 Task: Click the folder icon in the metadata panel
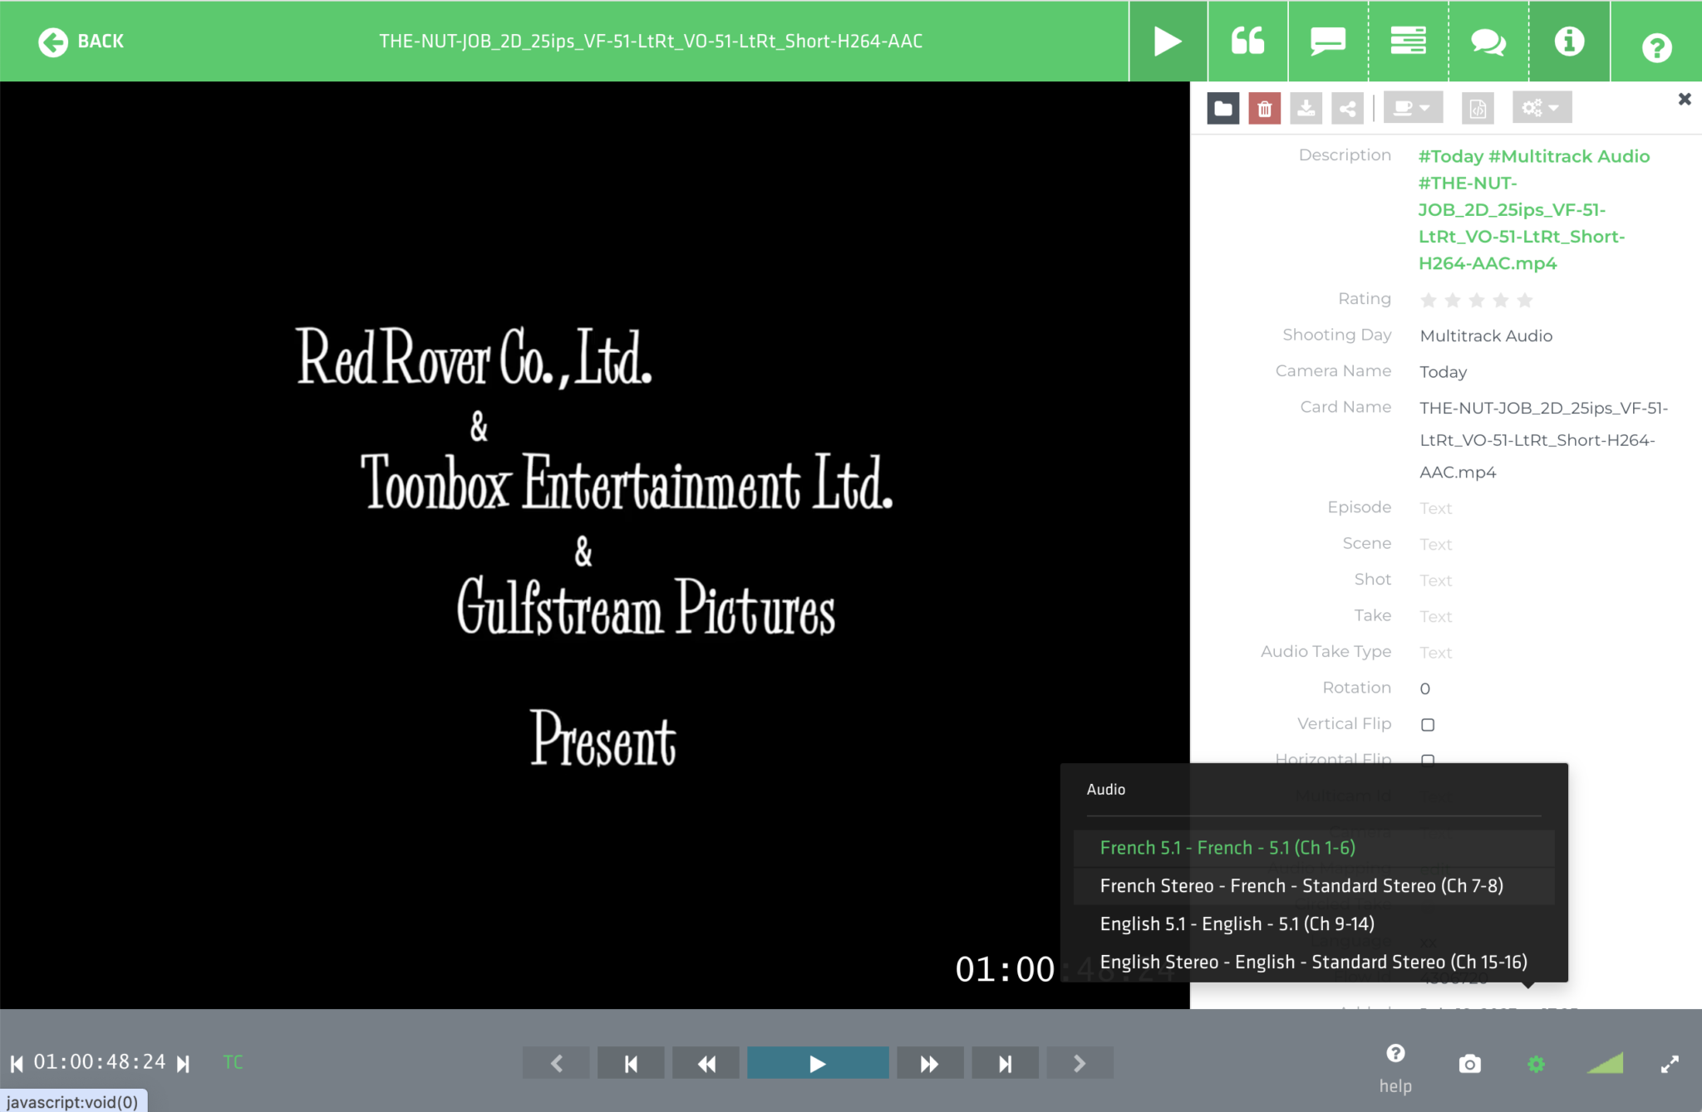(1222, 106)
